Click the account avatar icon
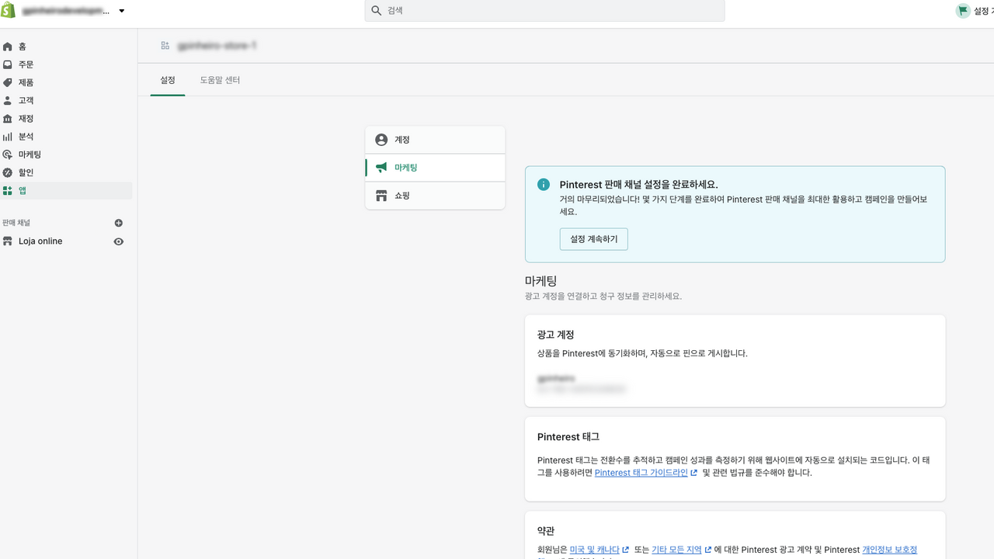Screen dimensions: 994x559 381,140
